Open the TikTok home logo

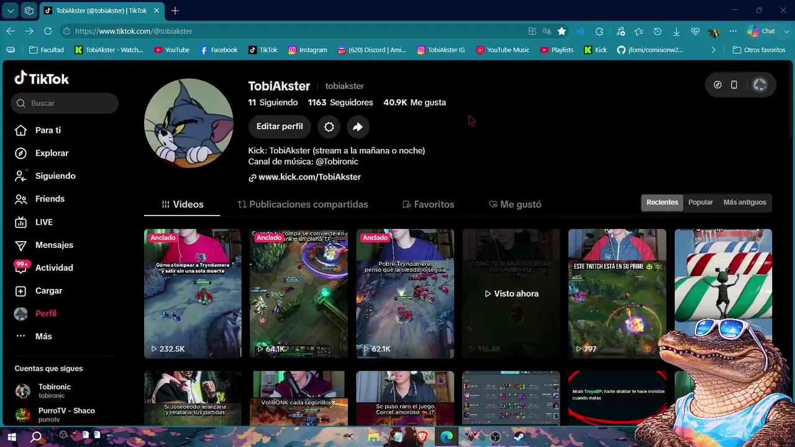tap(42, 78)
